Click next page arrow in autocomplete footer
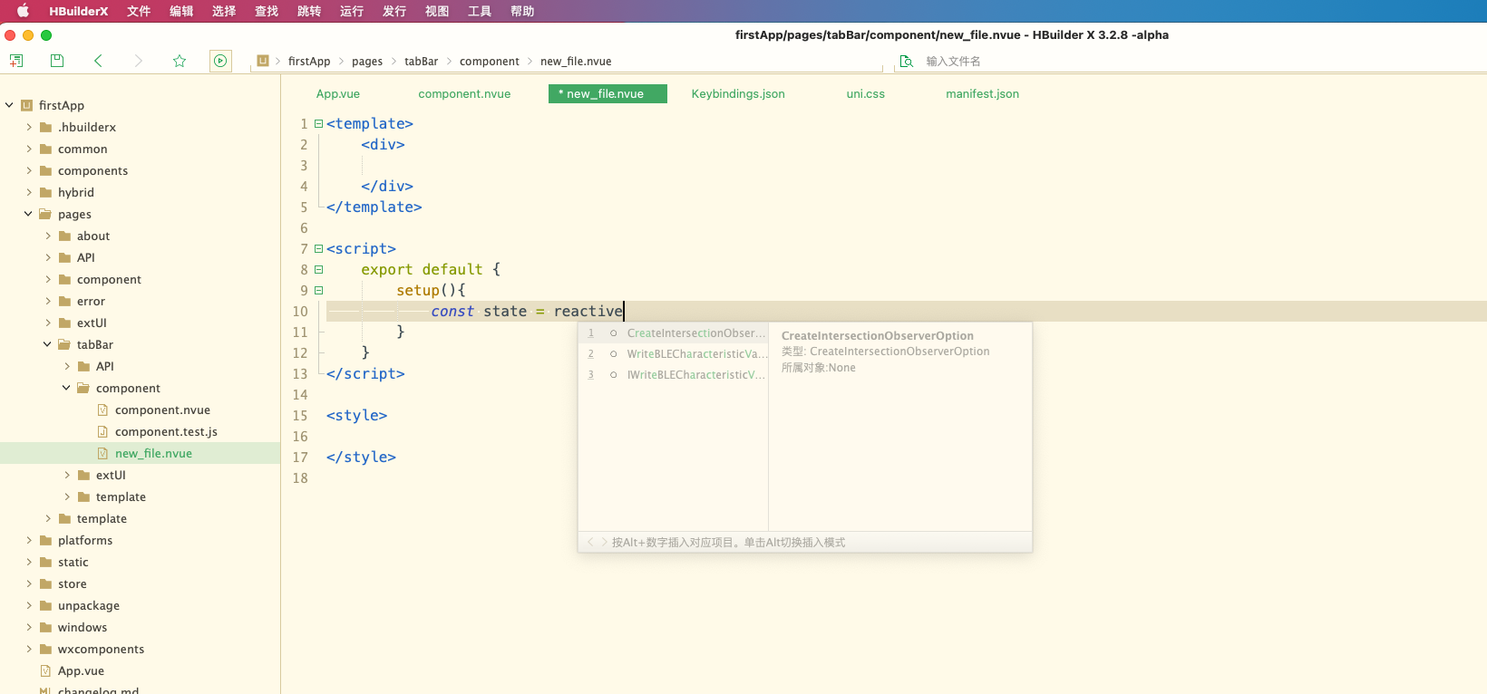The width and height of the screenshot is (1487, 694). pos(605,542)
